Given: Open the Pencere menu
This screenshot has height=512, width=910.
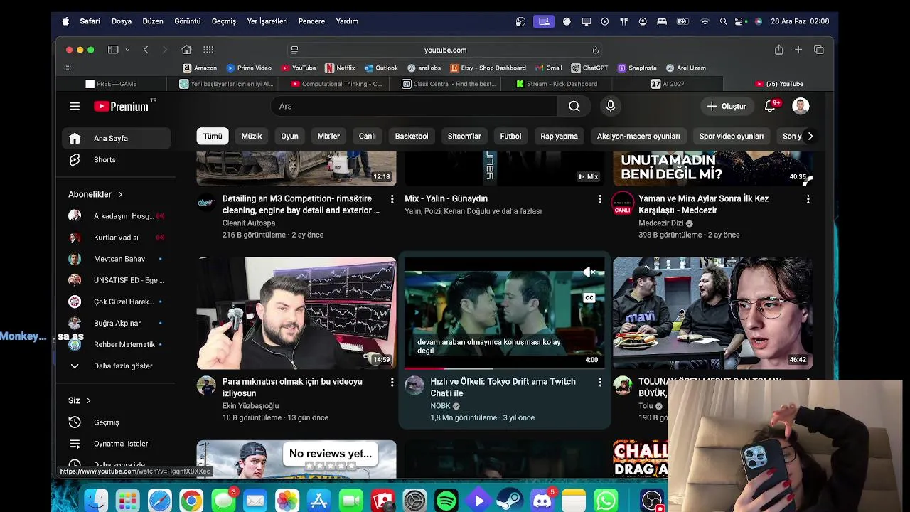Looking at the screenshot, I should [x=311, y=21].
